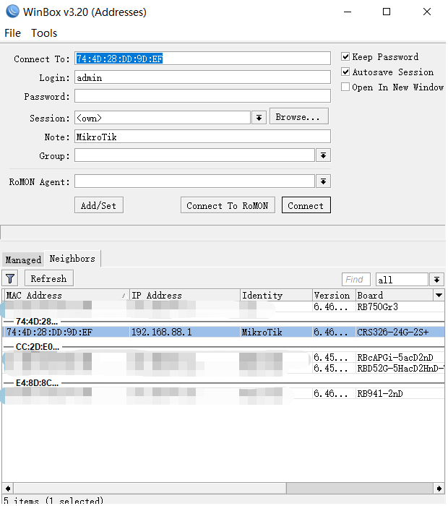Expand the Session dropdown arrow
Viewport: 448px width, 506px height.
click(259, 117)
